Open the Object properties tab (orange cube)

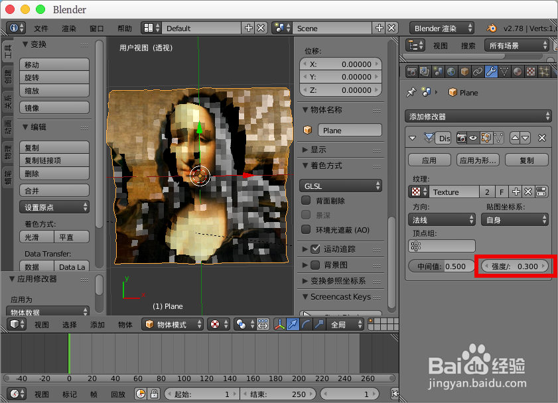coord(464,72)
